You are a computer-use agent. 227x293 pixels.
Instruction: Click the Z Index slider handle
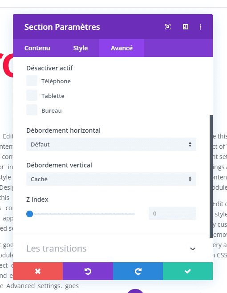click(29, 214)
